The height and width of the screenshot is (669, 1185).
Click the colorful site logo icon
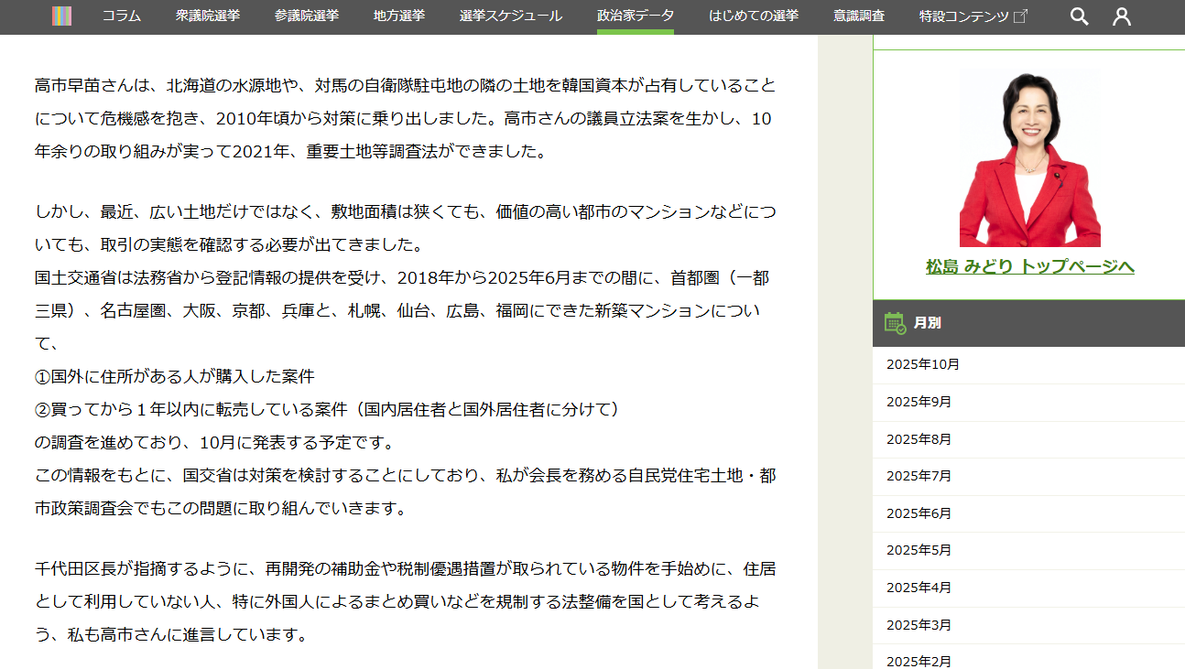coord(62,16)
